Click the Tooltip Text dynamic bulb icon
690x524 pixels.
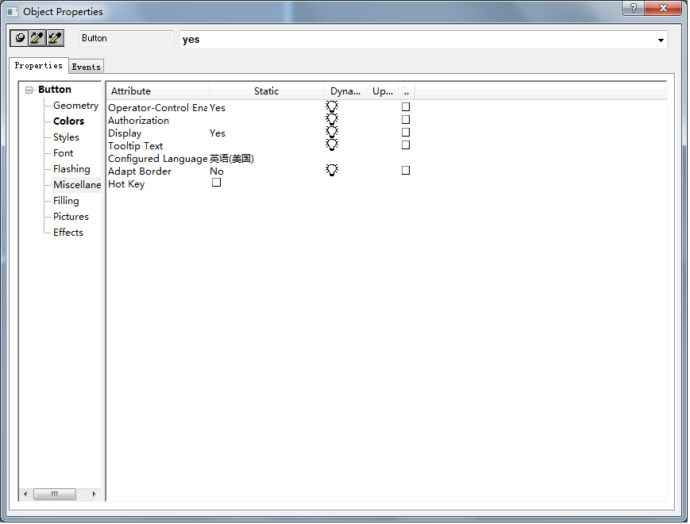click(332, 145)
